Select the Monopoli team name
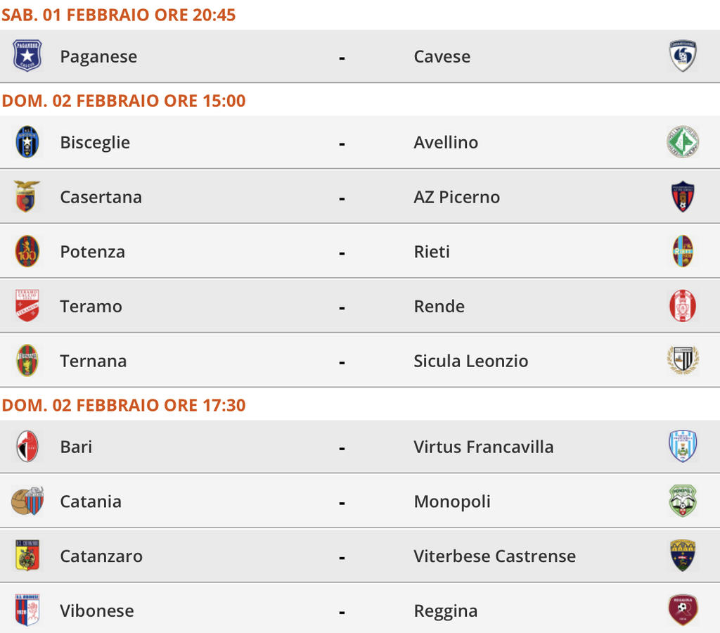 coord(452,501)
